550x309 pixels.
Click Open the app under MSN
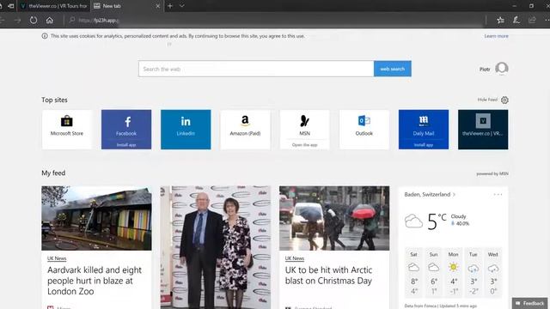tap(304, 145)
